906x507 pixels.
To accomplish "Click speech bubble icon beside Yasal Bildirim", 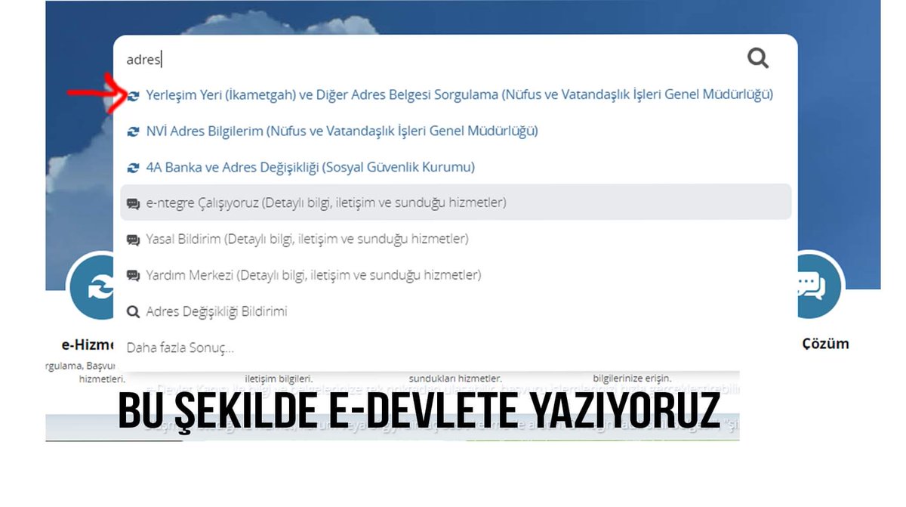I will click(133, 239).
